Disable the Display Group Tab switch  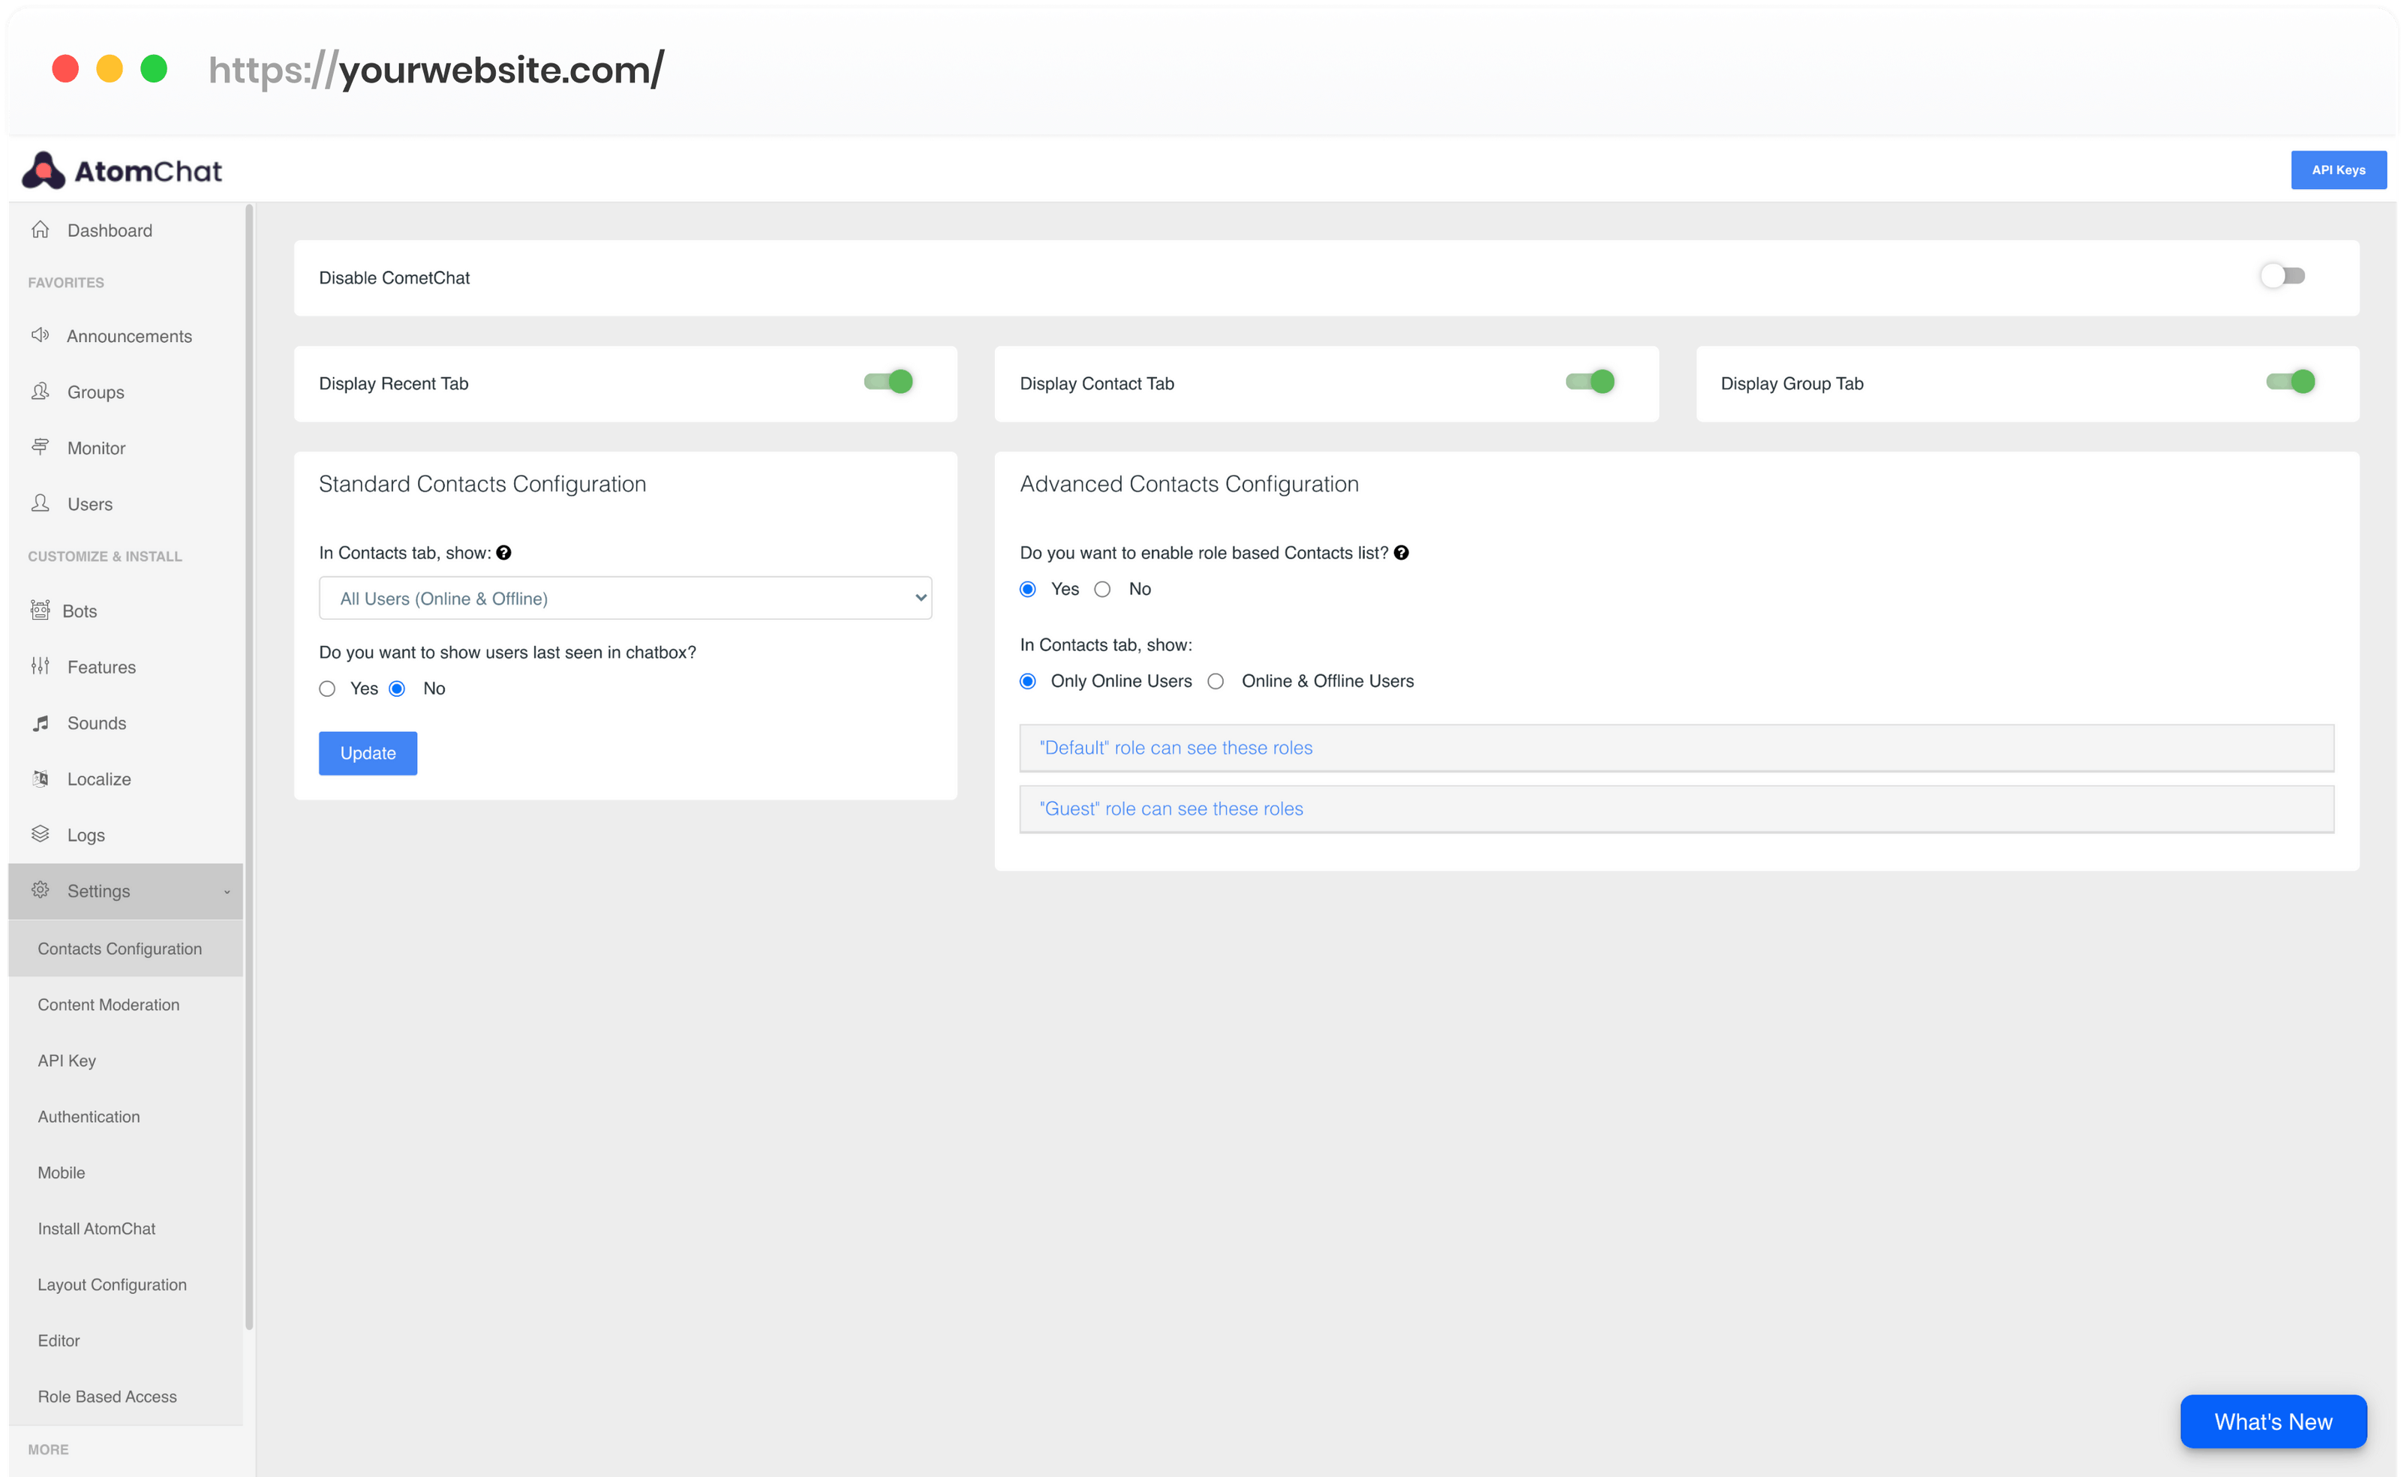point(2291,382)
